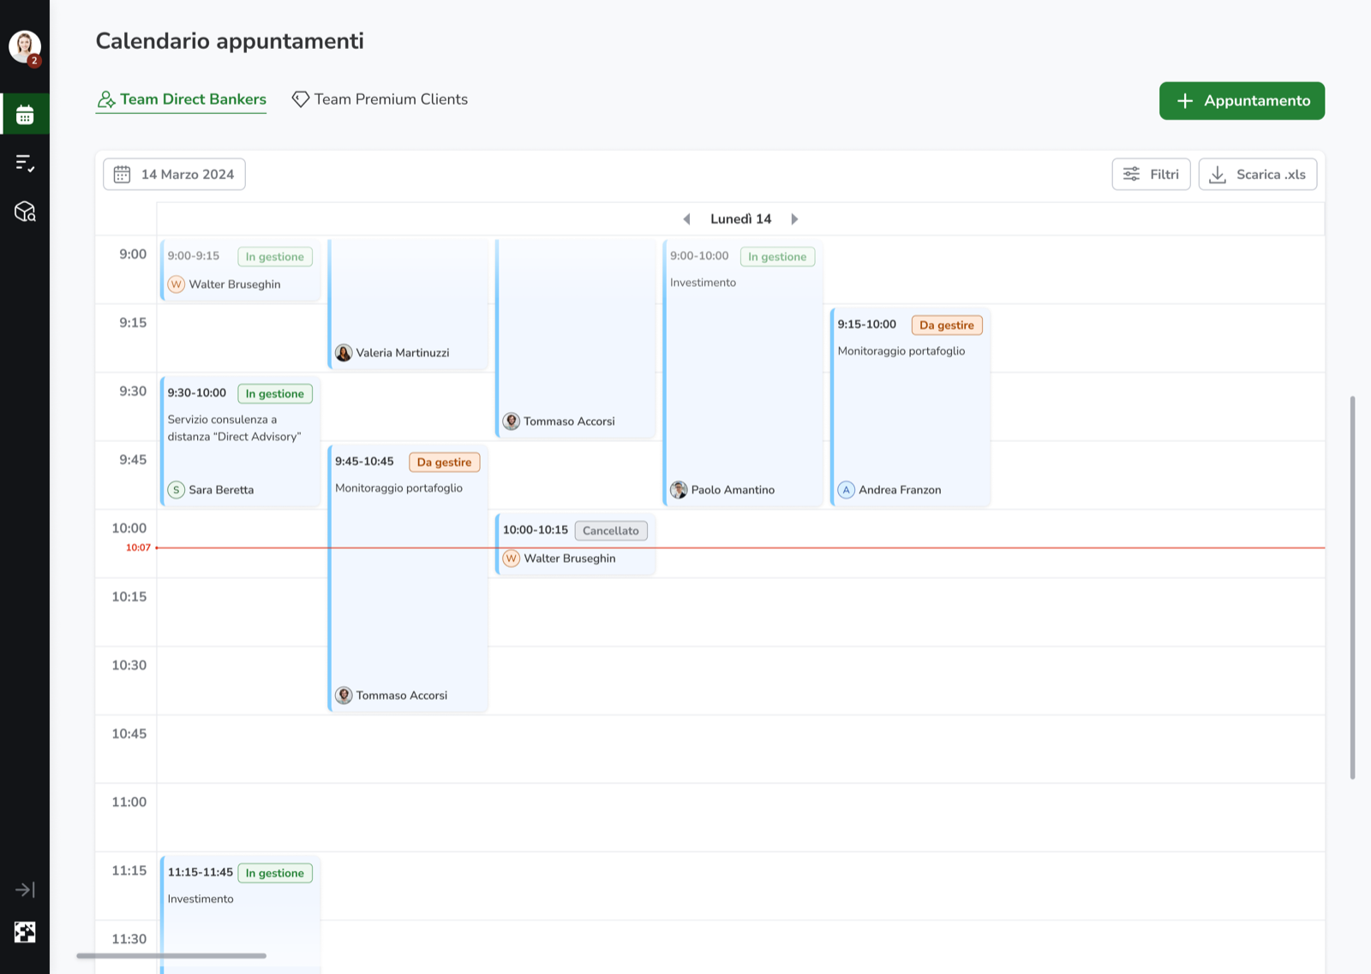This screenshot has width=1371, height=974.
Task: Open the user profile avatar
Action: tap(25, 46)
